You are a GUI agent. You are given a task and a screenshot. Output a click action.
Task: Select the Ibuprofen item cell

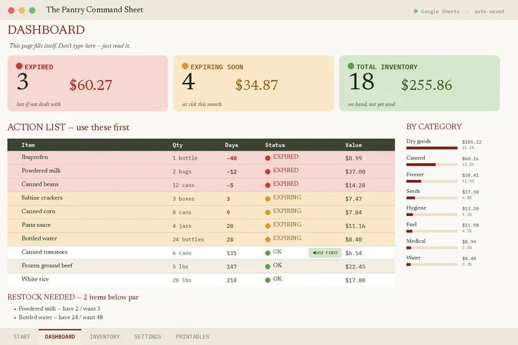(x=35, y=157)
